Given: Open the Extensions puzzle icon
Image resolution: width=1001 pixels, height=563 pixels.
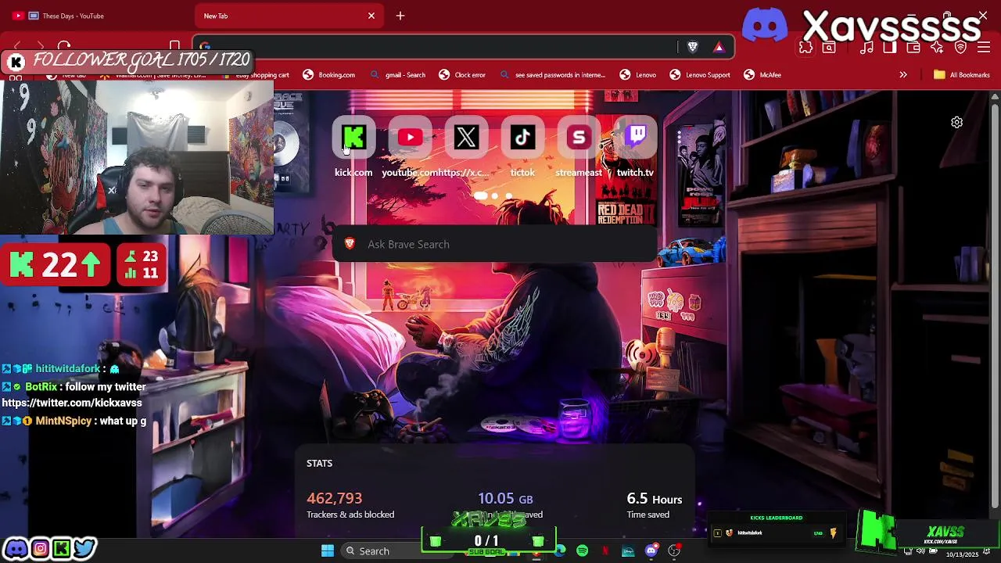Looking at the screenshot, I should coord(805,48).
